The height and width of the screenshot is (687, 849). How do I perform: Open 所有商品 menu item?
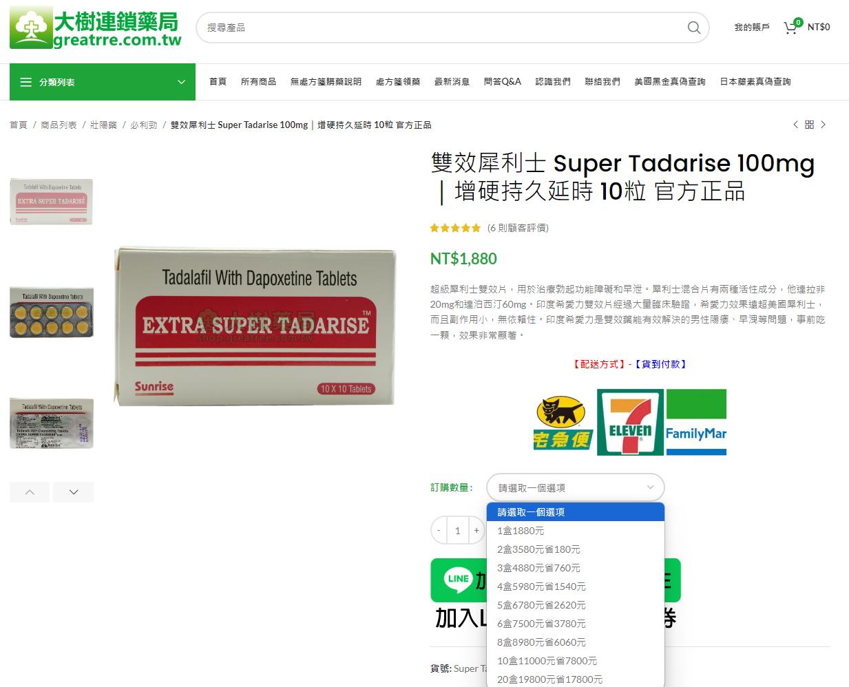click(258, 82)
